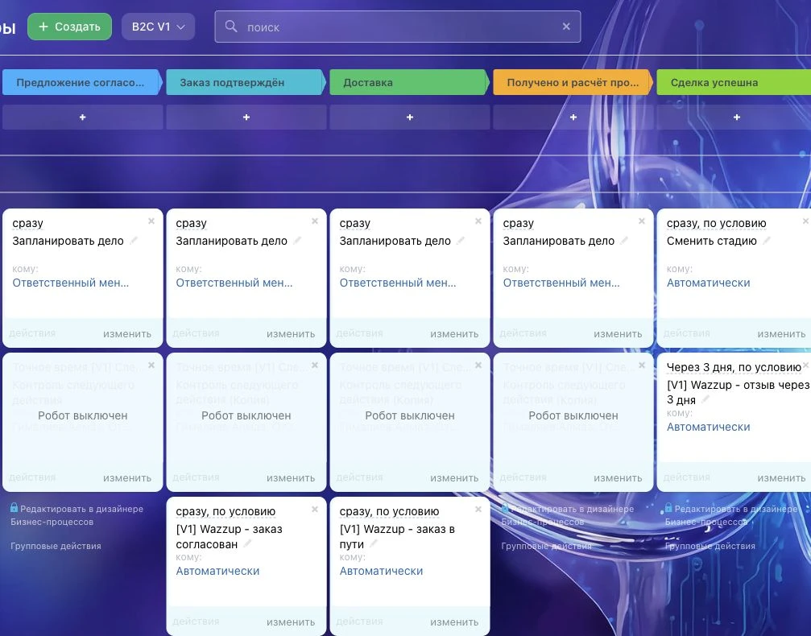Add a robot under Сделка успешна stage
The height and width of the screenshot is (636, 811).
737,118
